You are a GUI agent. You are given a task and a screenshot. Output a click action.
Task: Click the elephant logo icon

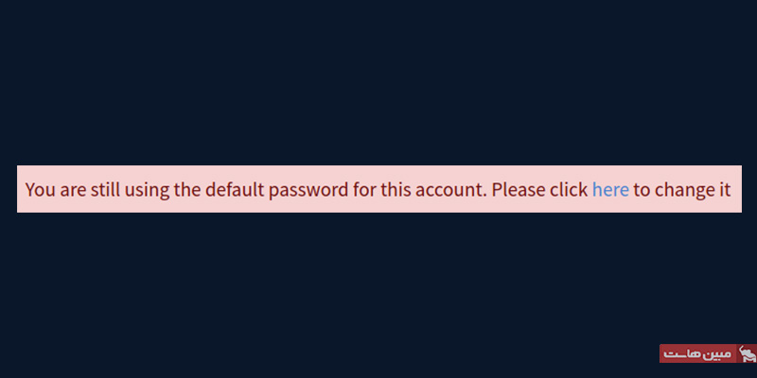[x=747, y=353]
